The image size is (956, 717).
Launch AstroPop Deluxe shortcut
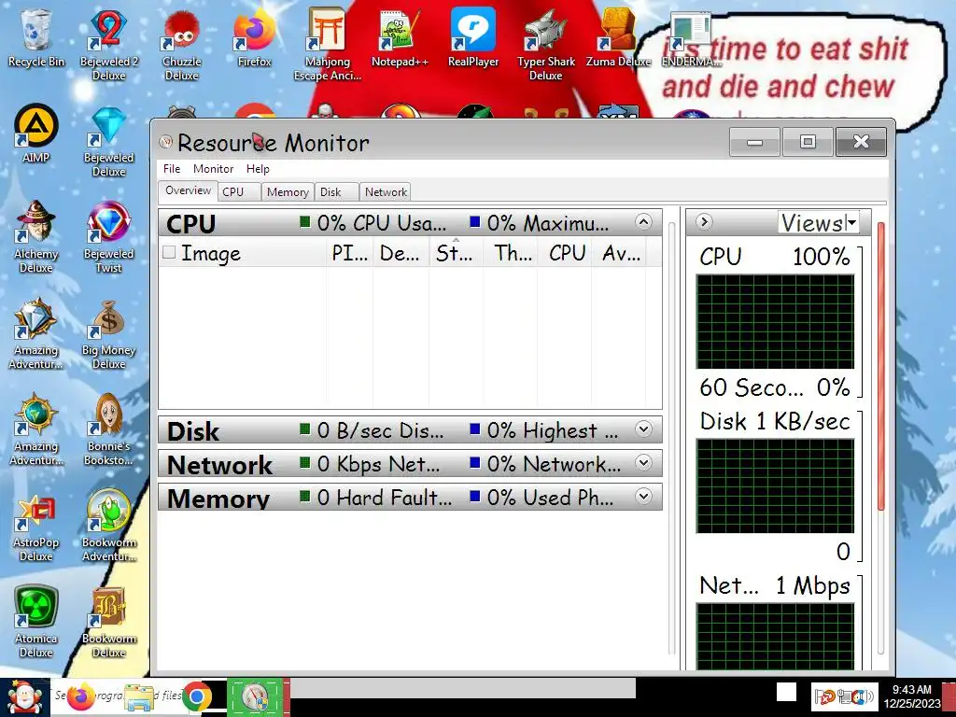pos(36,527)
